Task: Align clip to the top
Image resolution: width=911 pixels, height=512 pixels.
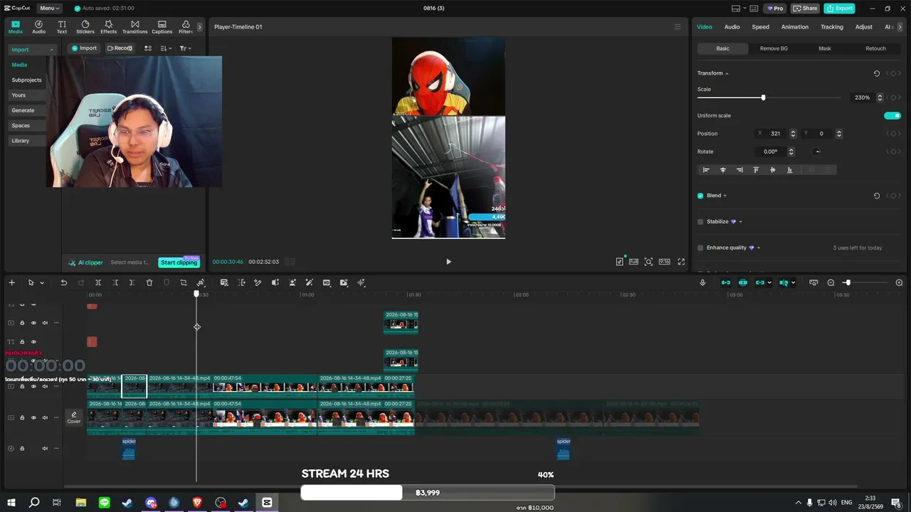Action: pyautogui.click(x=756, y=170)
